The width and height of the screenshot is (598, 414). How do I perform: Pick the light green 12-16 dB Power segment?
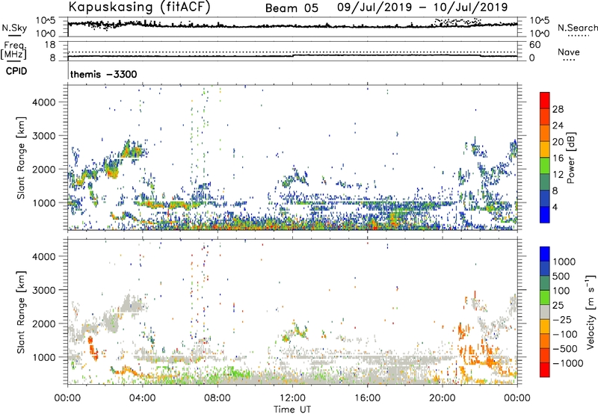(545, 165)
